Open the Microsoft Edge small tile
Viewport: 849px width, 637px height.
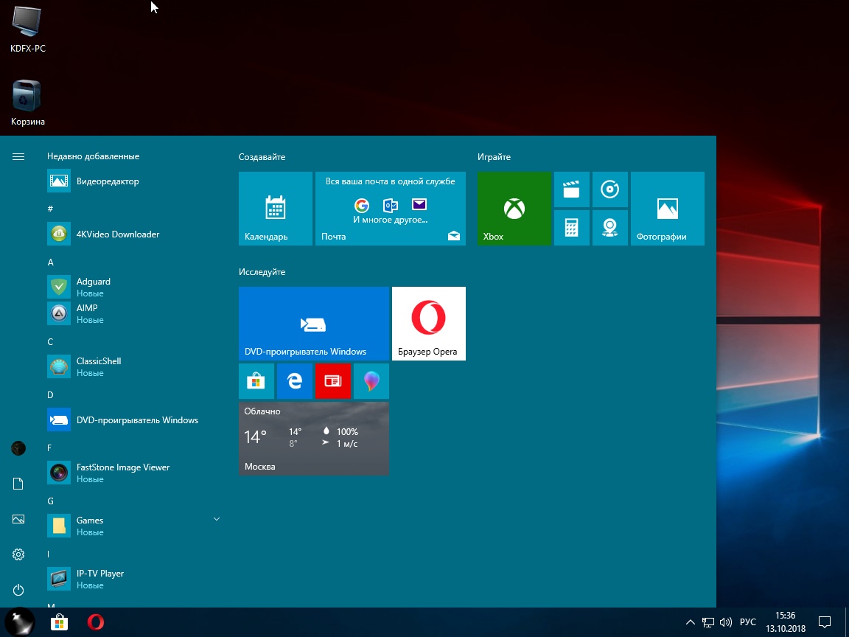(295, 381)
